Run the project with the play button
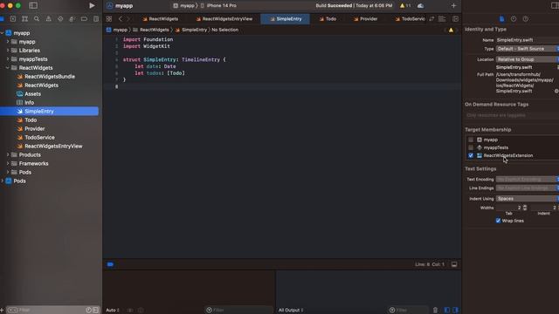The image size is (559, 314). point(92,6)
